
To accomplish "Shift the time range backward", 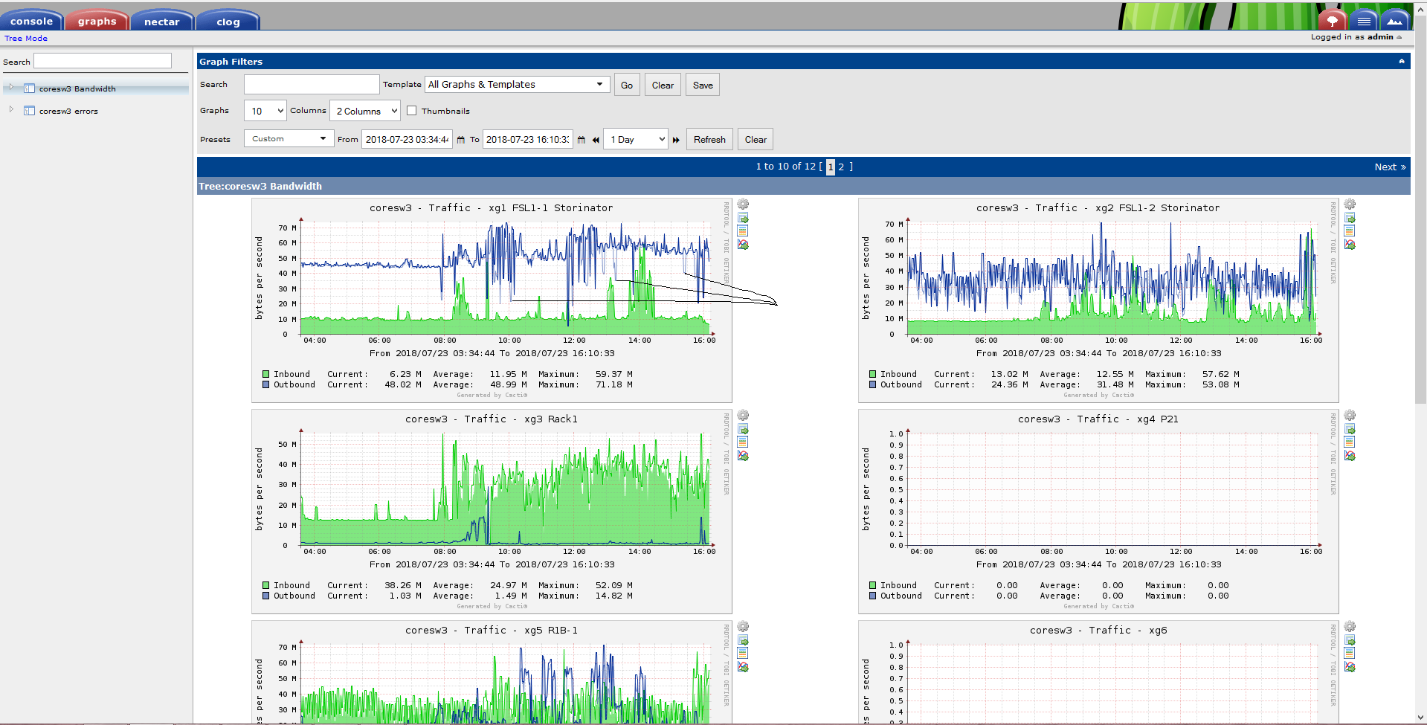I will tap(596, 140).
